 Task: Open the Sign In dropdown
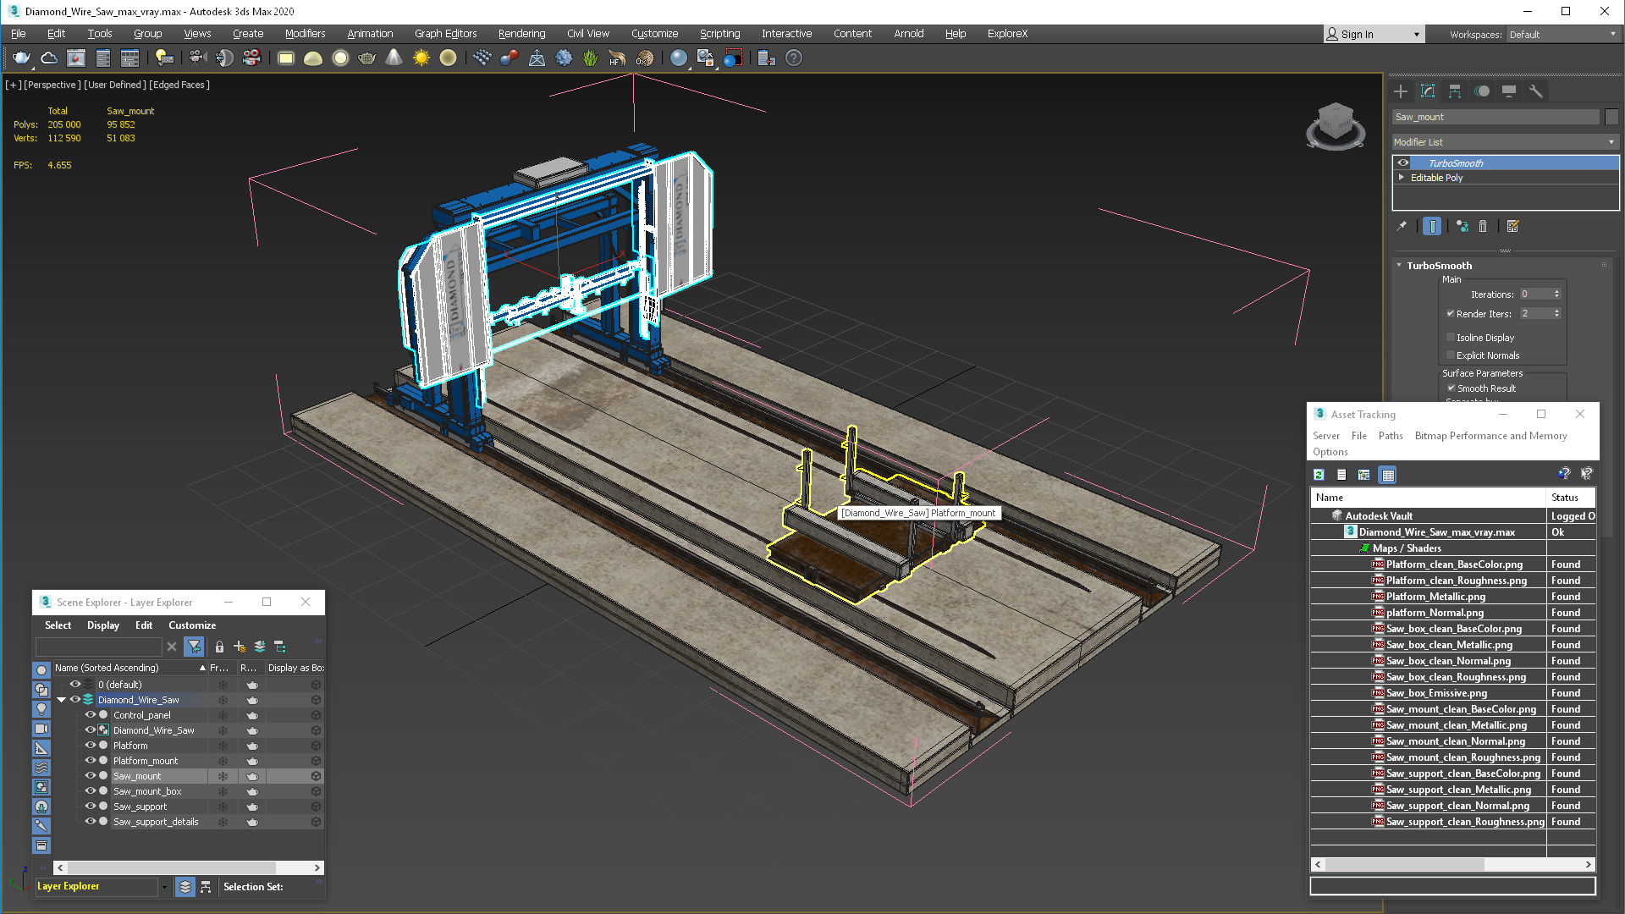1416,35
